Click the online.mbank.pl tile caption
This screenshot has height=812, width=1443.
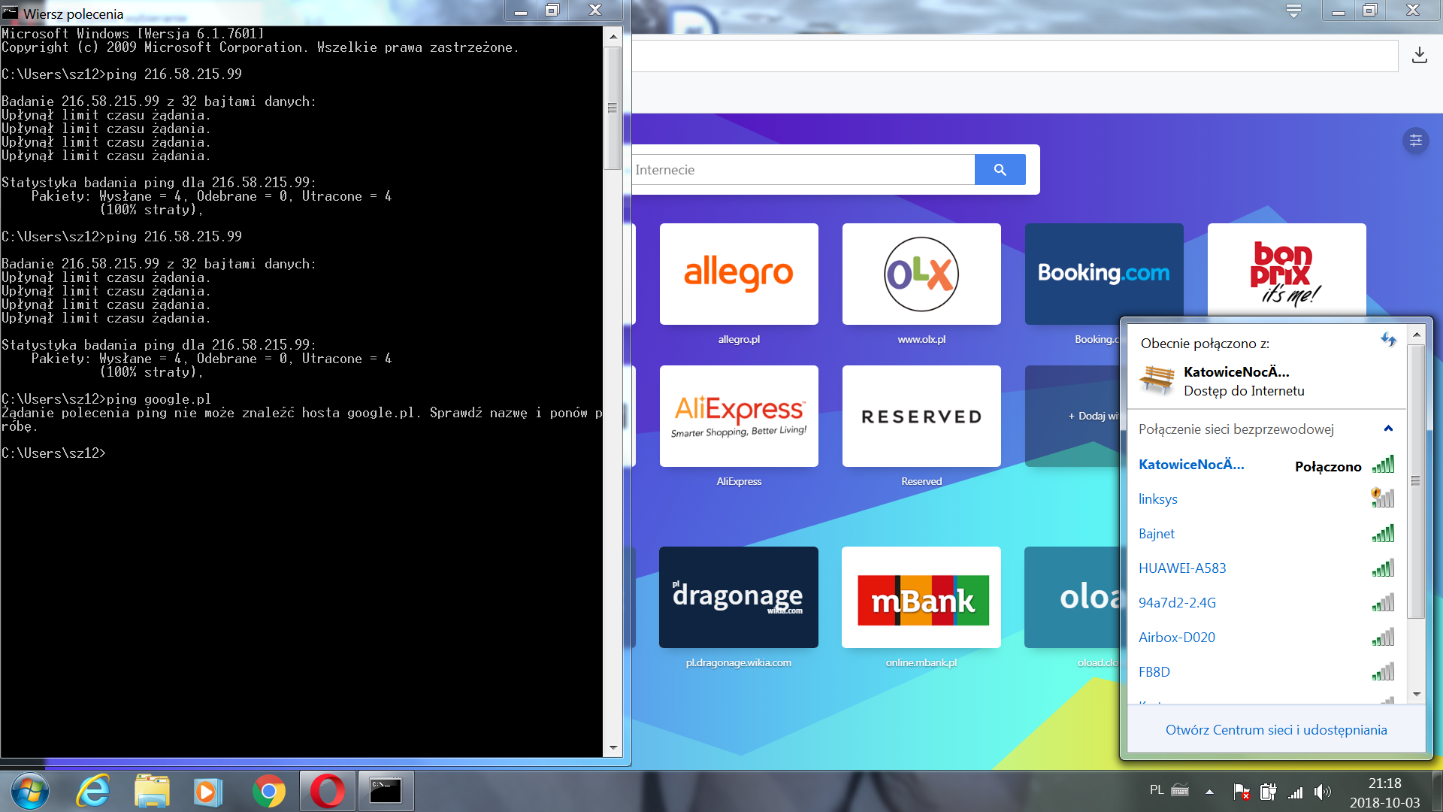click(921, 662)
